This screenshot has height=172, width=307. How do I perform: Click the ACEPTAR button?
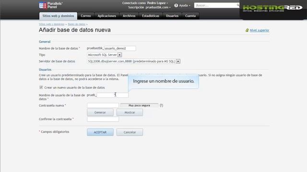100,132
